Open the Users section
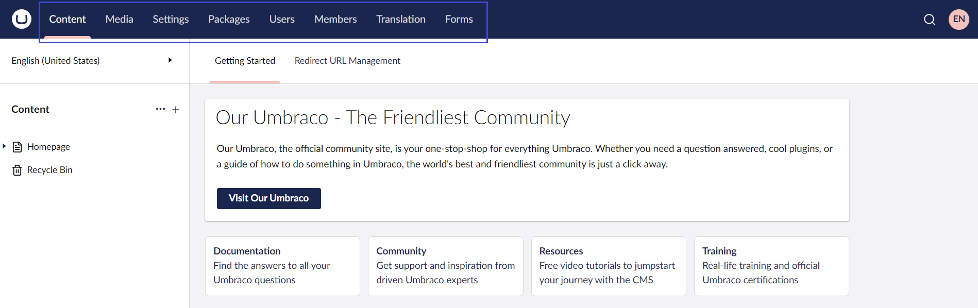This screenshot has height=308, width=978. 282,20
